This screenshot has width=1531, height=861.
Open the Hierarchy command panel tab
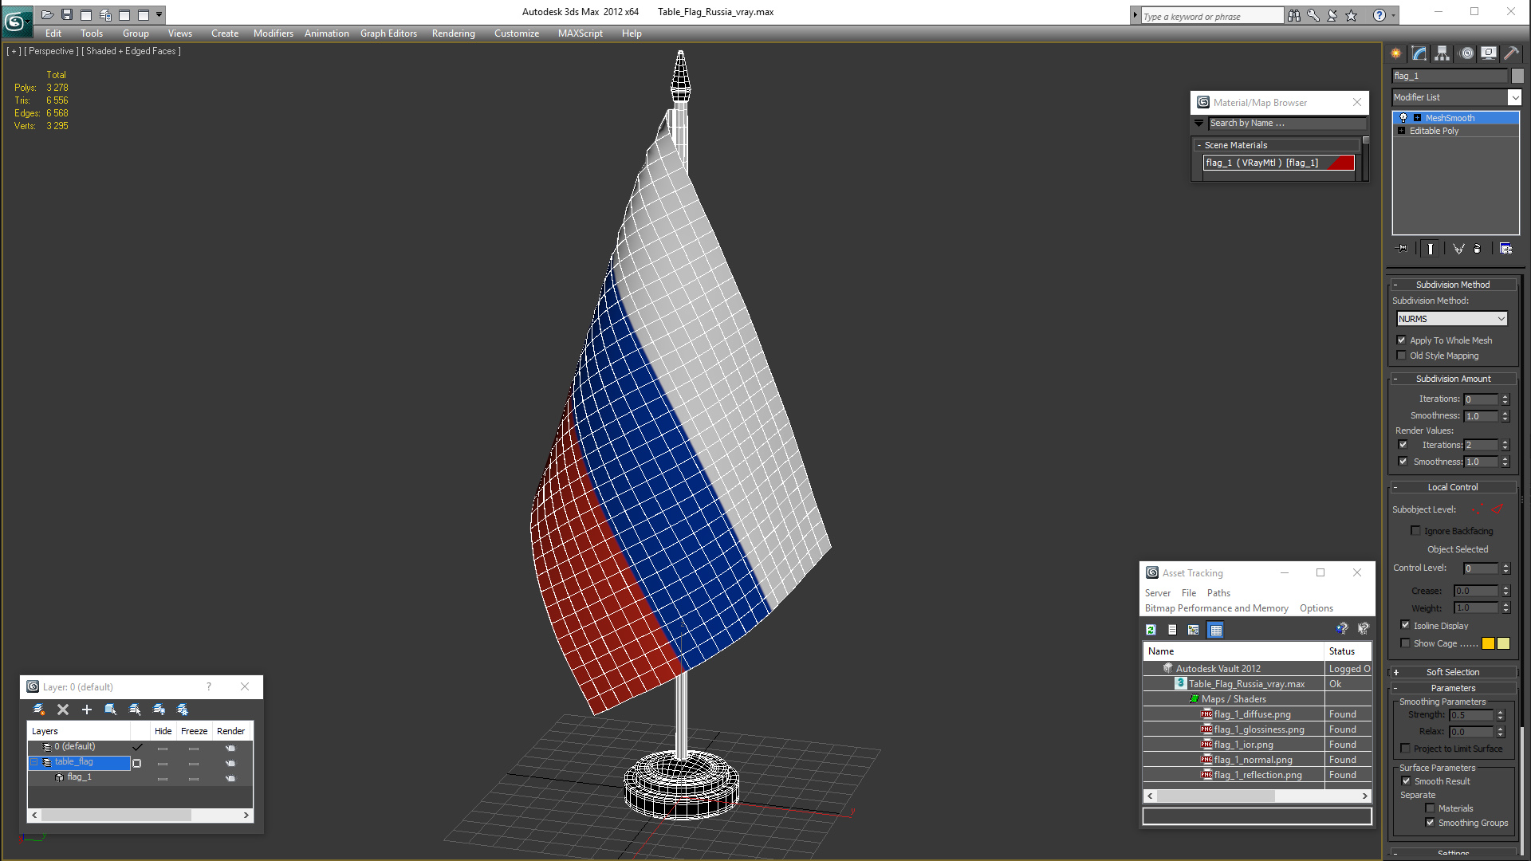click(x=1442, y=53)
